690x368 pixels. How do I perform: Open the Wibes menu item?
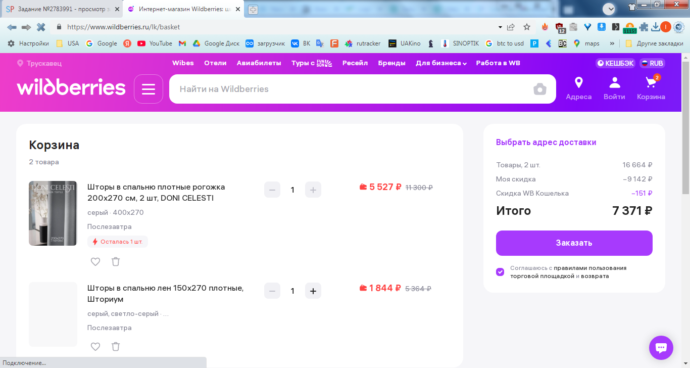(183, 63)
